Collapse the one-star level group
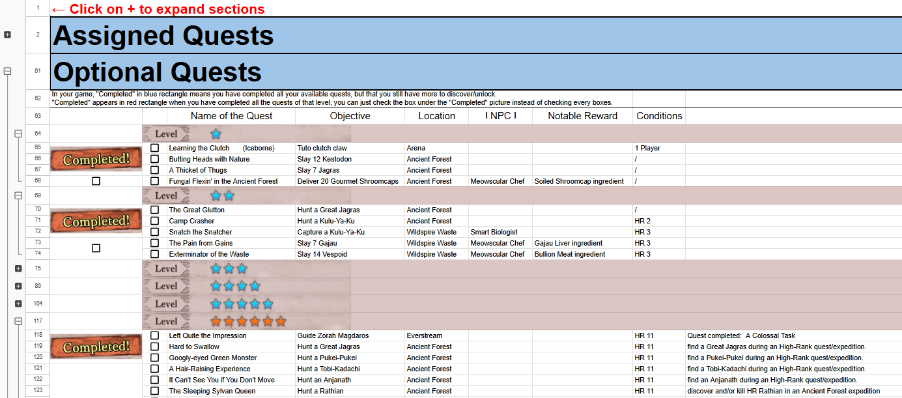The image size is (902, 398). pos(18,134)
